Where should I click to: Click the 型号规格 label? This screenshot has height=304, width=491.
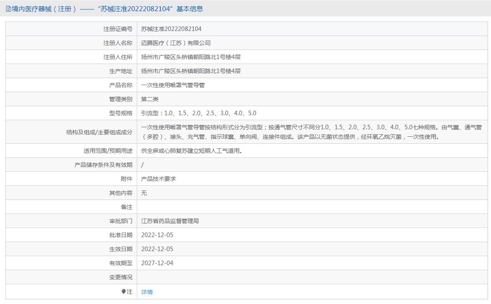pos(121,113)
